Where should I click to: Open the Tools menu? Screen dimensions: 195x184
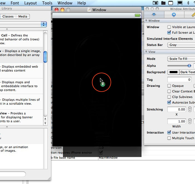tap(47, 3)
